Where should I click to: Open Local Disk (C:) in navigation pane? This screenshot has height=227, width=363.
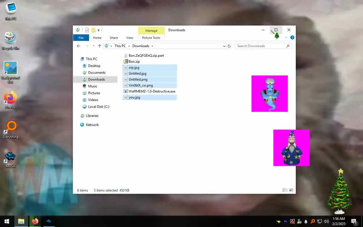(98, 107)
